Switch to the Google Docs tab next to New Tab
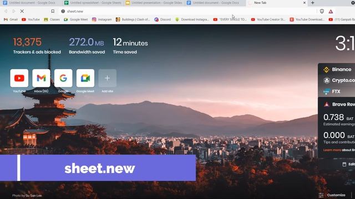 (x=215, y=3)
